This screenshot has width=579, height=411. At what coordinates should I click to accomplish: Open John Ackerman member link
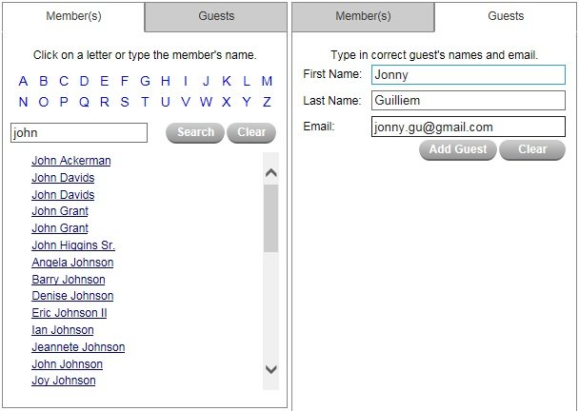[70, 161]
